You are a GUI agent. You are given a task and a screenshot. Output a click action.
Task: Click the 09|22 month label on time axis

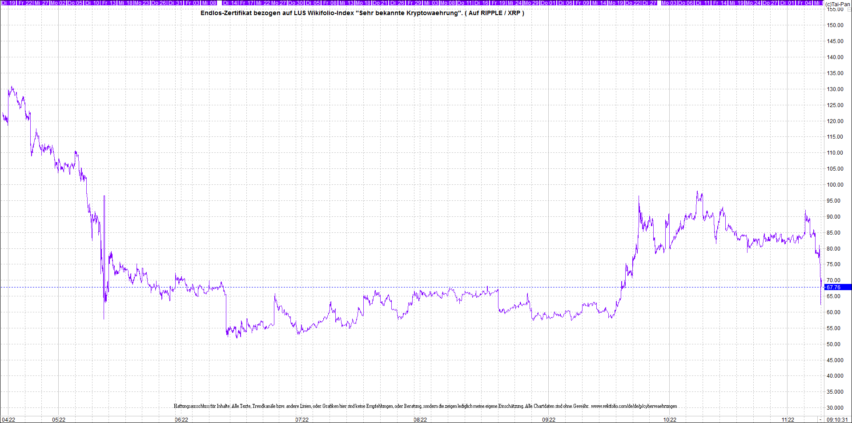click(x=549, y=419)
